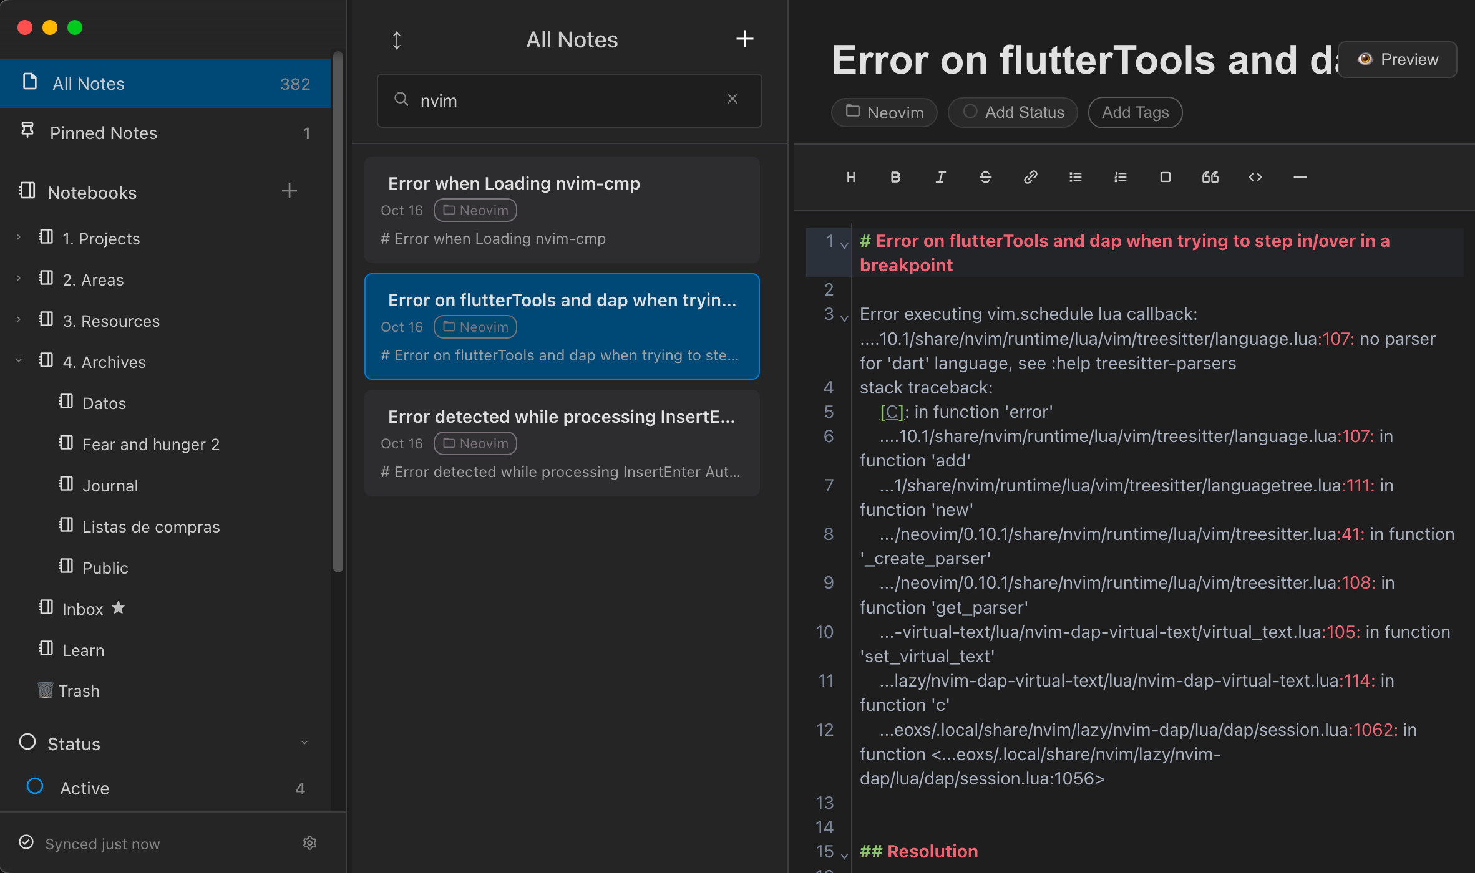This screenshot has height=873, width=1475.
Task: Change notebook via Neovim button in editor
Action: coord(884,112)
